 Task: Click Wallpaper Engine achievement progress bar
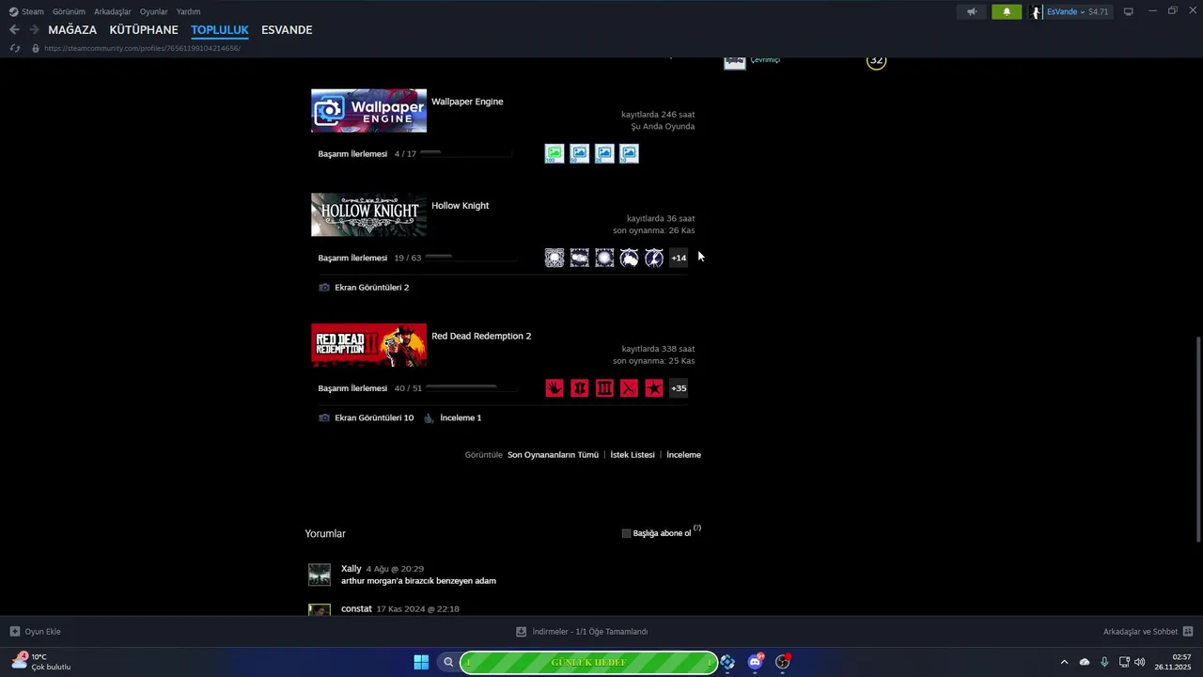466,152
